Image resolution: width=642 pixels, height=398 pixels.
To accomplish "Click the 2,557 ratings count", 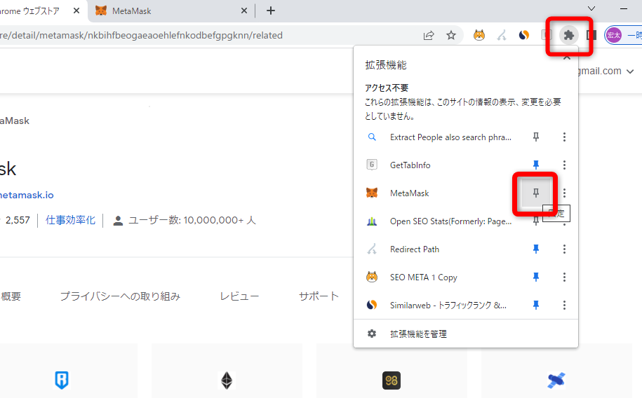I will coord(18,220).
